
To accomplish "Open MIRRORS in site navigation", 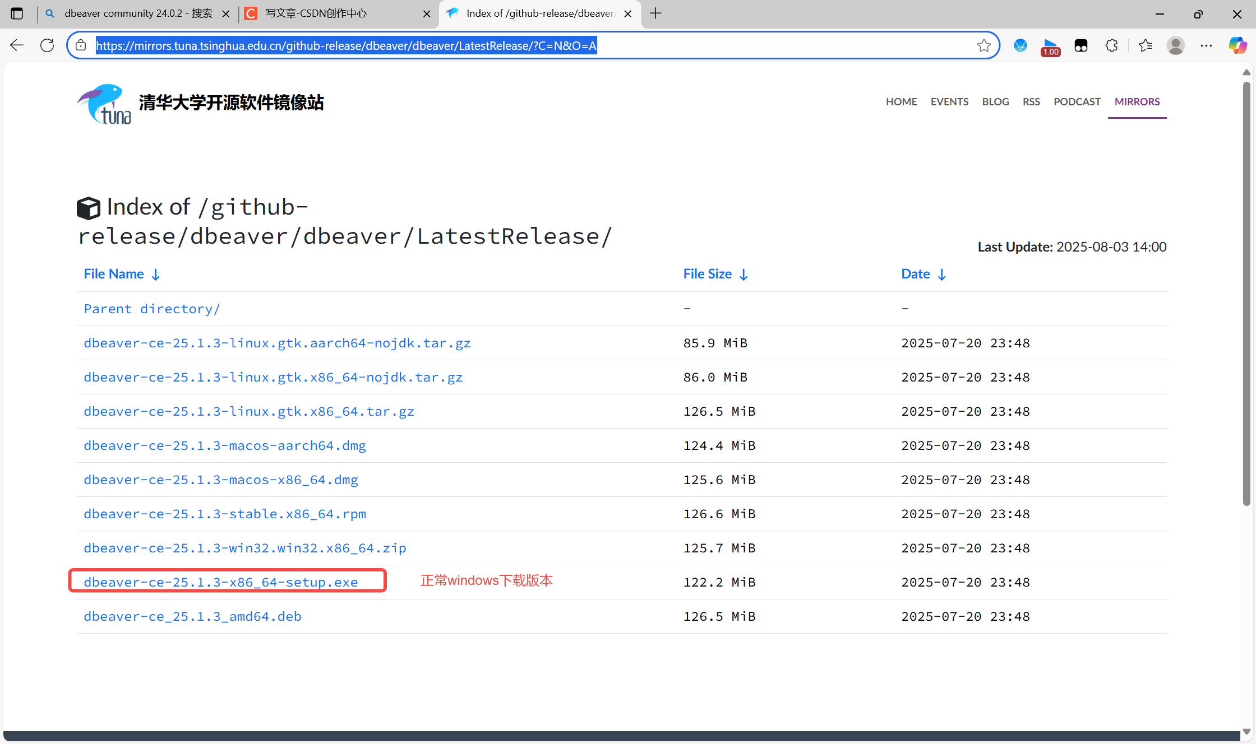I will tap(1137, 101).
